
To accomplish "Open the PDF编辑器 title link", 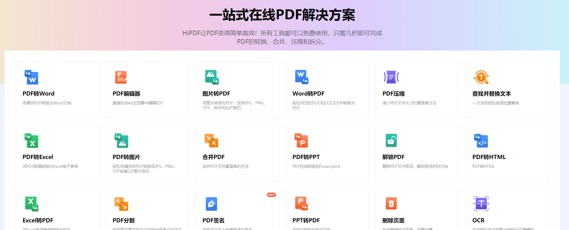I will 126,93.
